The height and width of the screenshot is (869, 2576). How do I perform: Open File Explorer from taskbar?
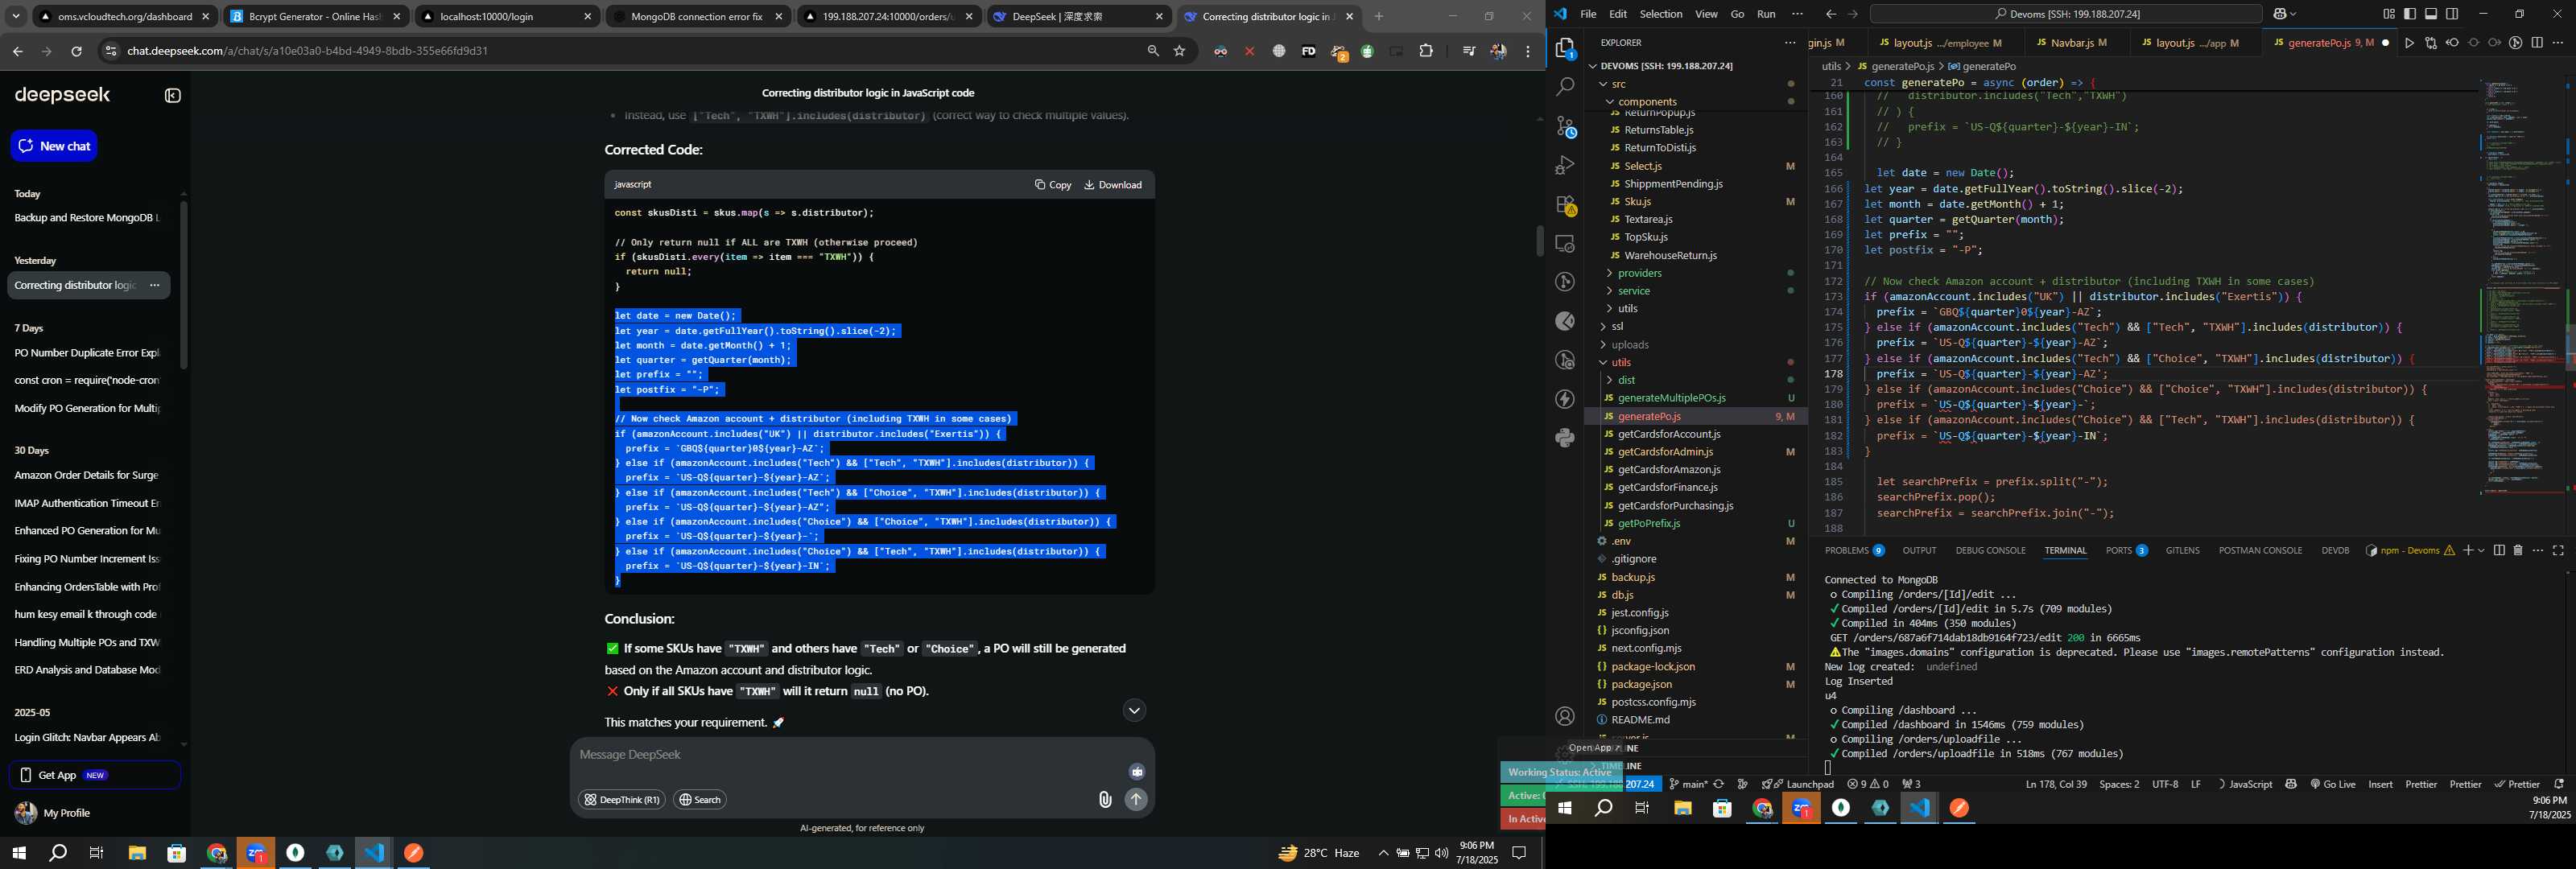pyautogui.click(x=137, y=853)
